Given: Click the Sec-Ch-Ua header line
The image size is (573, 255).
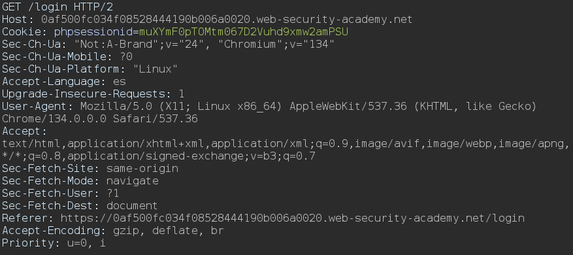Looking at the screenshot, I should click(x=168, y=44).
